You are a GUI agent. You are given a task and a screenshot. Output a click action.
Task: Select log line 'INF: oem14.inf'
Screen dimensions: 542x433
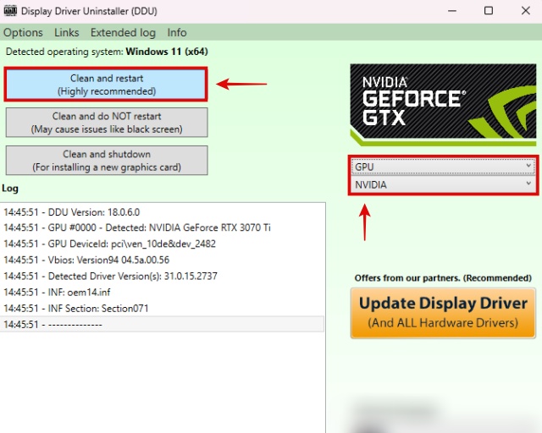coord(162,293)
